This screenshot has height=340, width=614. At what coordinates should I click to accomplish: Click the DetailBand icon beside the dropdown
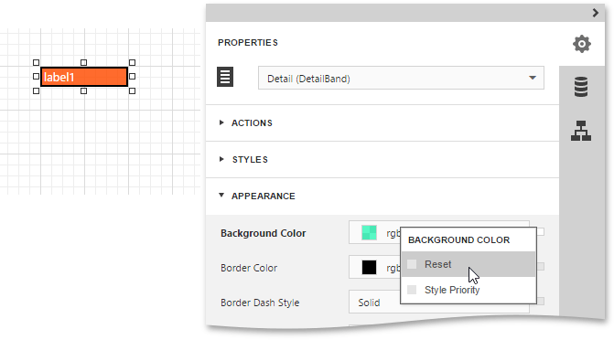(225, 77)
